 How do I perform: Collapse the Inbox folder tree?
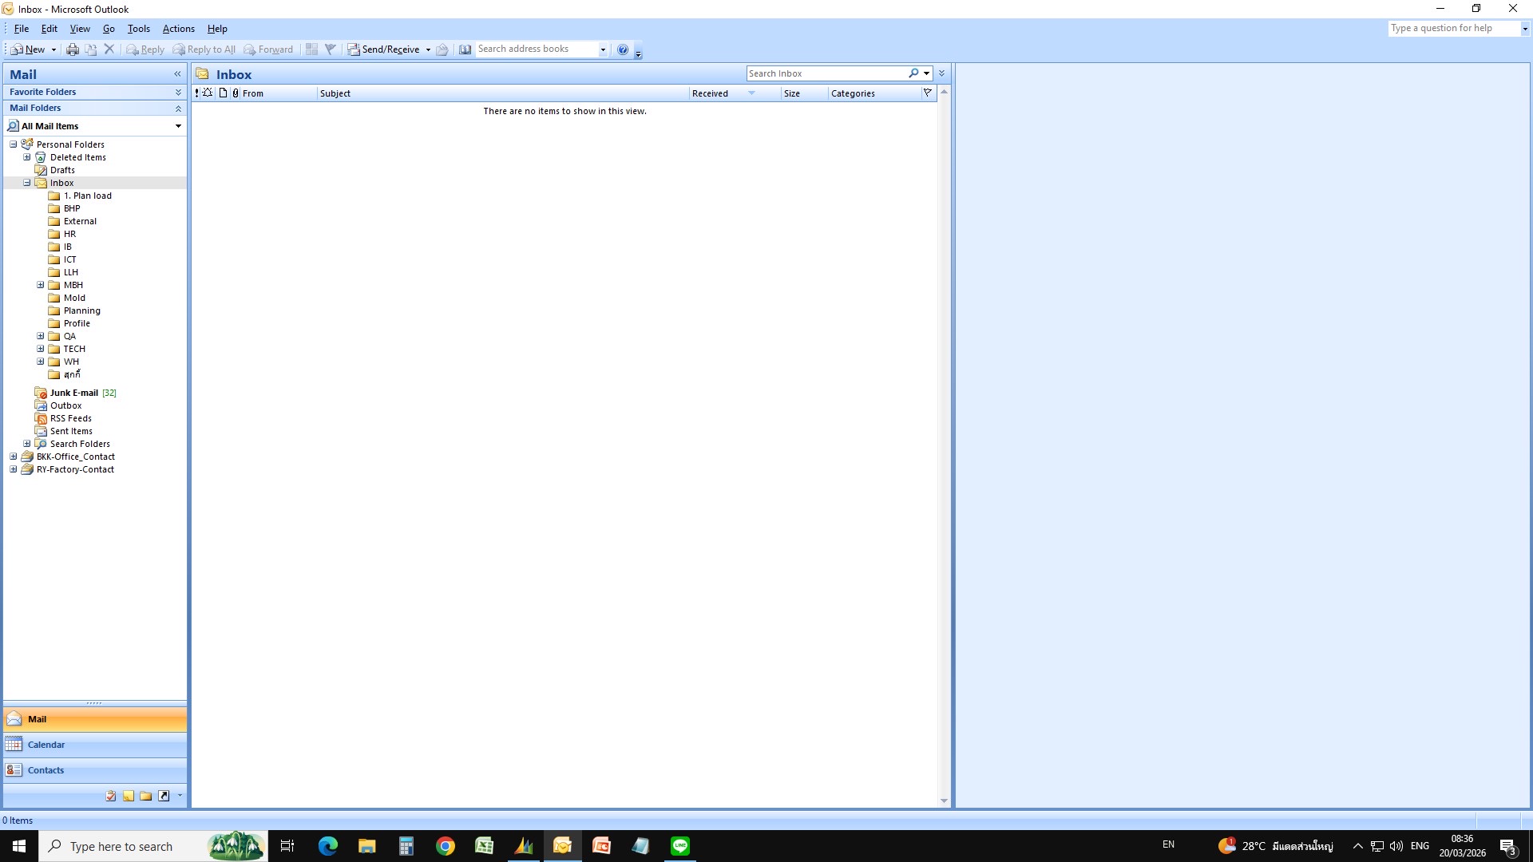point(26,183)
